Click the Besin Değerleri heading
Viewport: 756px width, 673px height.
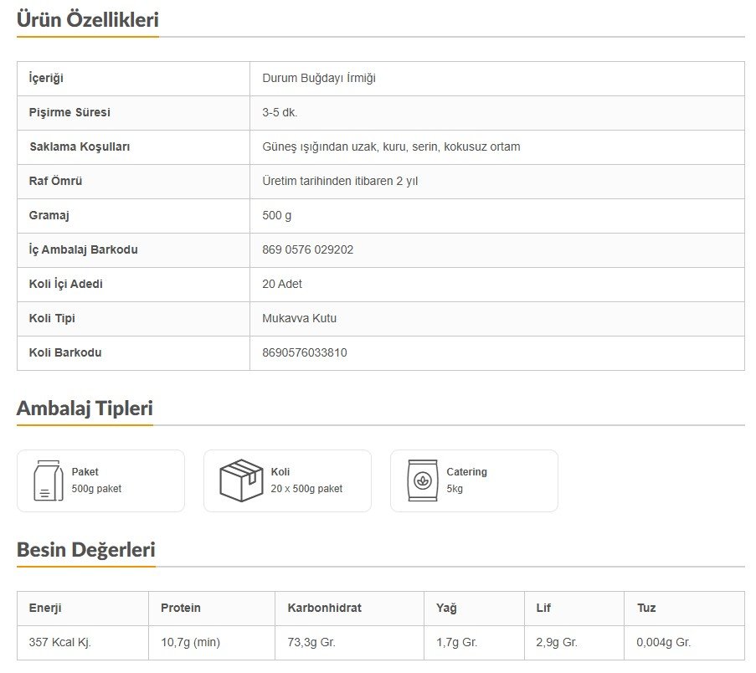click(86, 551)
